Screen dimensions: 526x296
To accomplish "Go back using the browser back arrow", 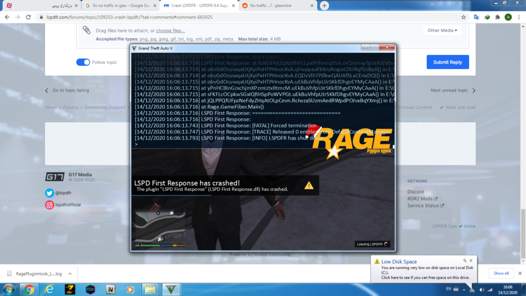I will click(x=7, y=17).
